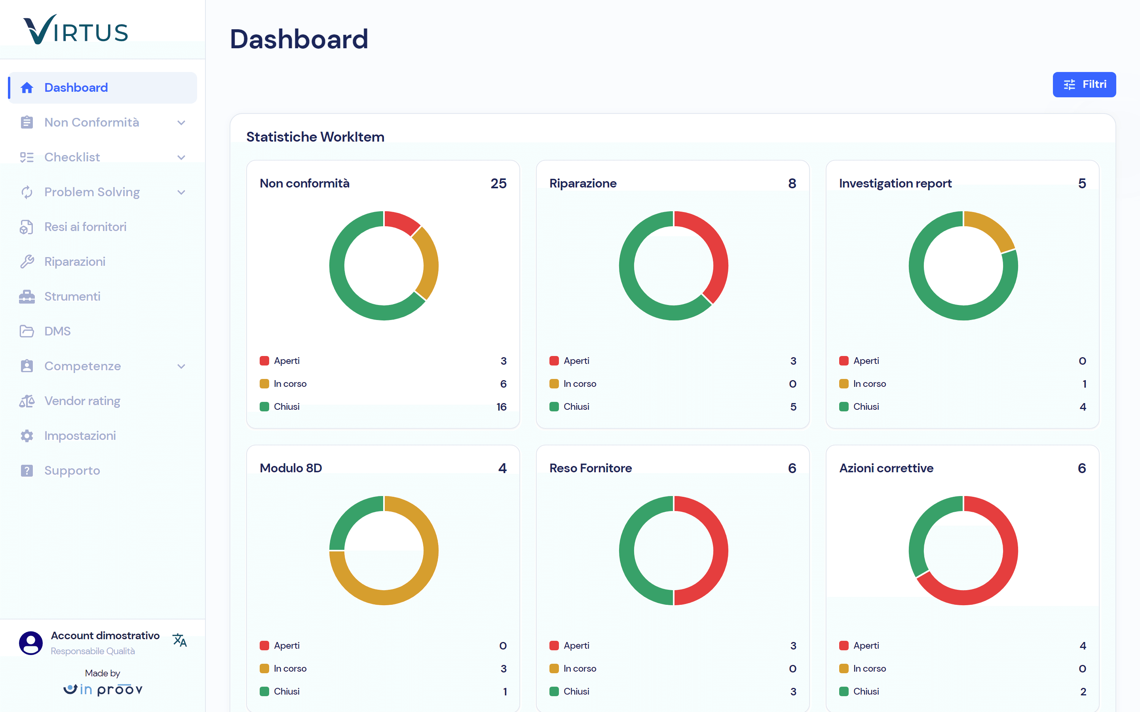This screenshot has width=1140, height=712.
Task: Click the Strumenti toolbox icon
Action: (27, 297)
